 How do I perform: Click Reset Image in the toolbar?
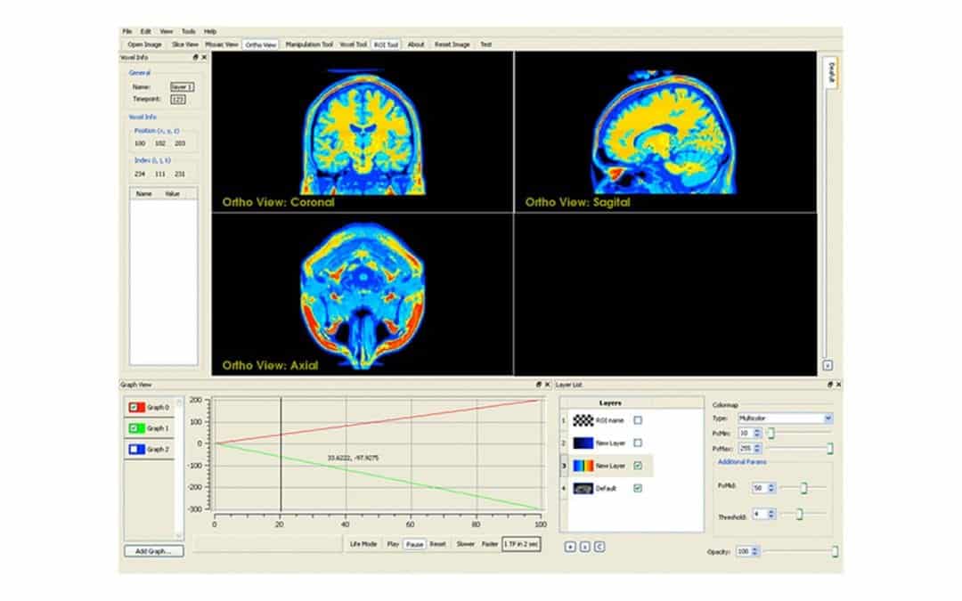click(x=452, y=45)
